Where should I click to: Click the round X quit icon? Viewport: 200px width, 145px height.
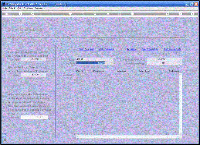click(x=193, y=14)
